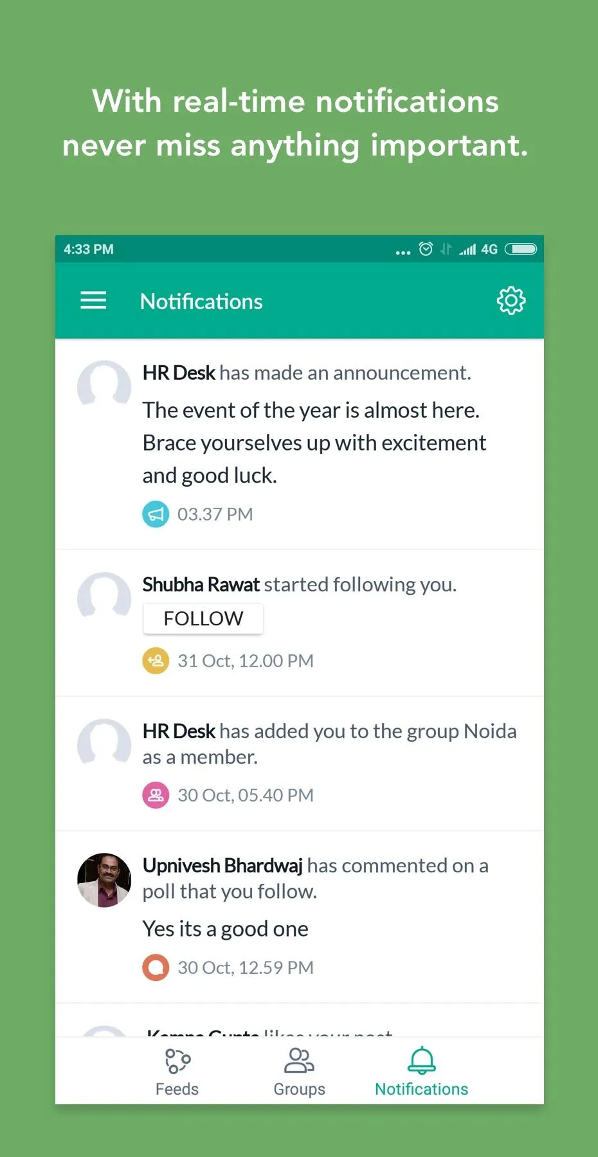The image size is (598, 1157).
Task: Switch to the Feeds tab
Action: [176, 1070]
